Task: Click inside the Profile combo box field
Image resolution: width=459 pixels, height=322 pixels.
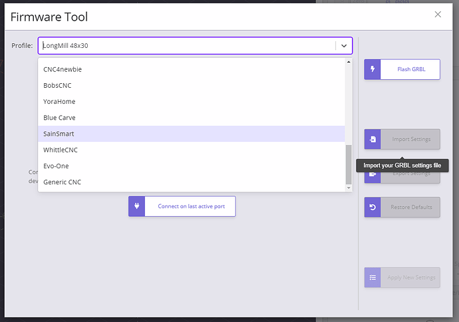Action: (186, 45)
